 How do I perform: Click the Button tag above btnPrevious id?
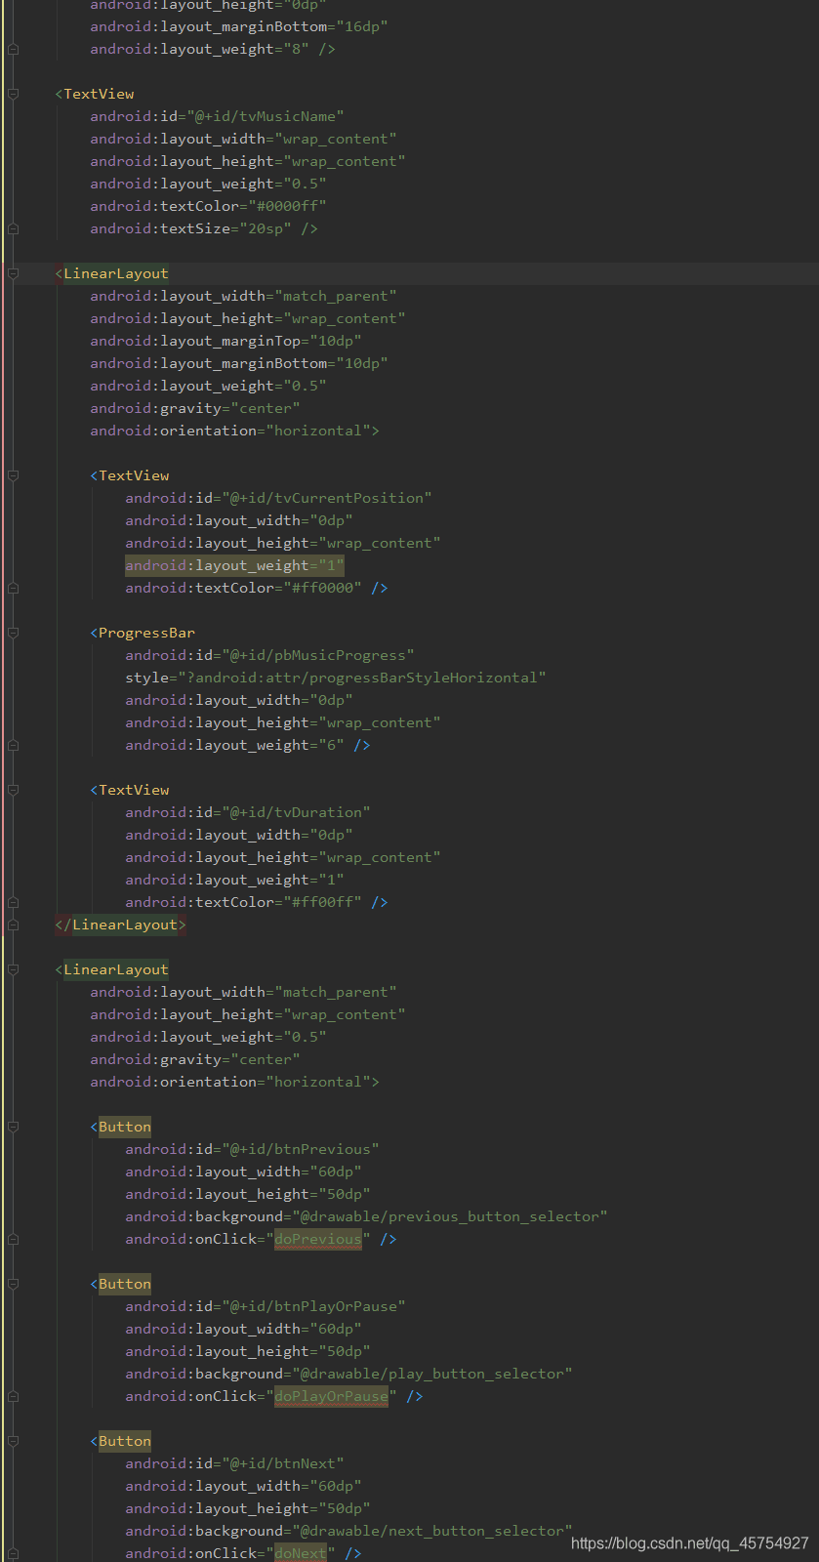pos(125,1127)
